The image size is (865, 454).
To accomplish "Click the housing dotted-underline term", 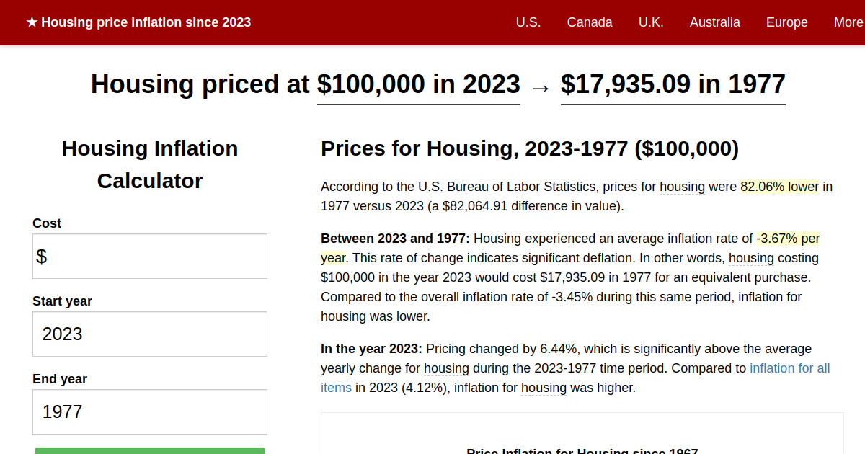I will [x=682, y=186].
